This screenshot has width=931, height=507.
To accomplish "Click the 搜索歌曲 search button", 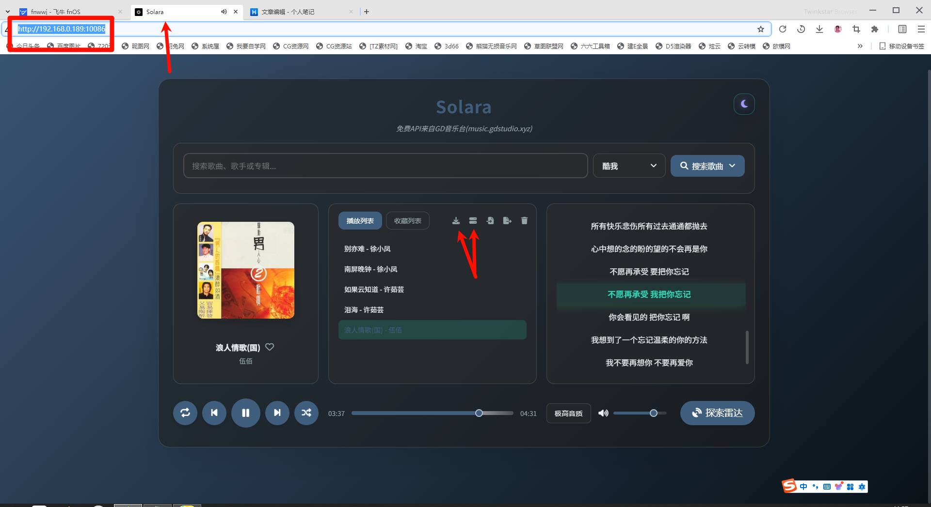I will point(707,166).
